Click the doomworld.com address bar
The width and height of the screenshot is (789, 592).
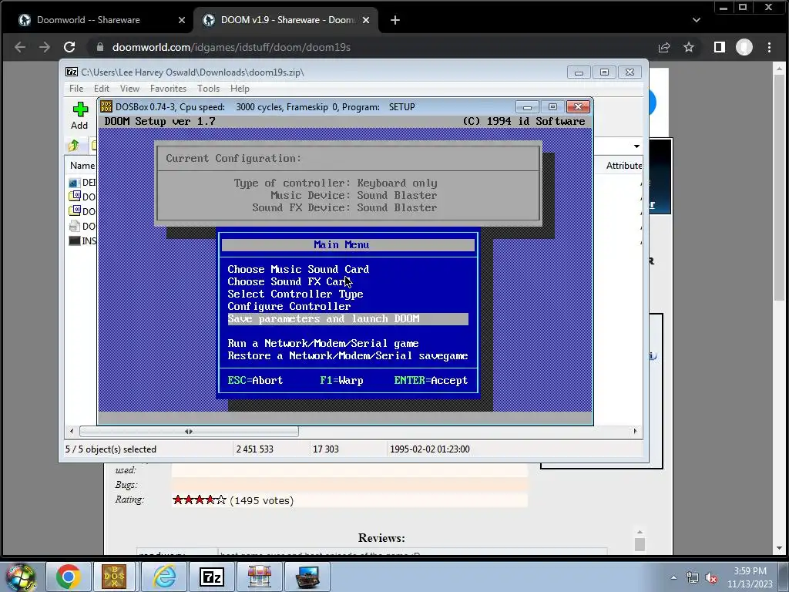coord(372,47)
